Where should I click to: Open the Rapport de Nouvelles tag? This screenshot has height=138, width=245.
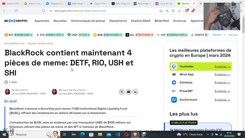[40, 43]
